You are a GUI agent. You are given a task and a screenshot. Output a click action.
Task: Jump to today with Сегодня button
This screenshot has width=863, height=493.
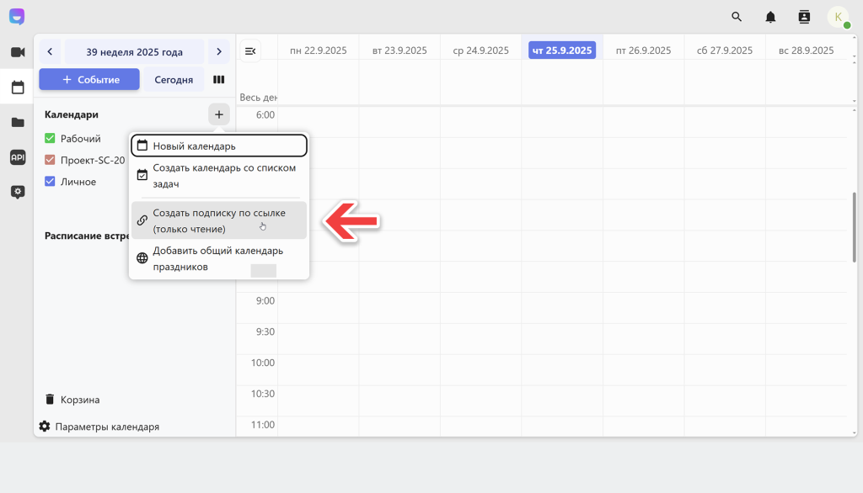[174, 80]
